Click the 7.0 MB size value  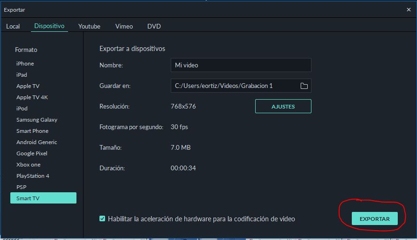pyautogui.click(x=180, y=147)
